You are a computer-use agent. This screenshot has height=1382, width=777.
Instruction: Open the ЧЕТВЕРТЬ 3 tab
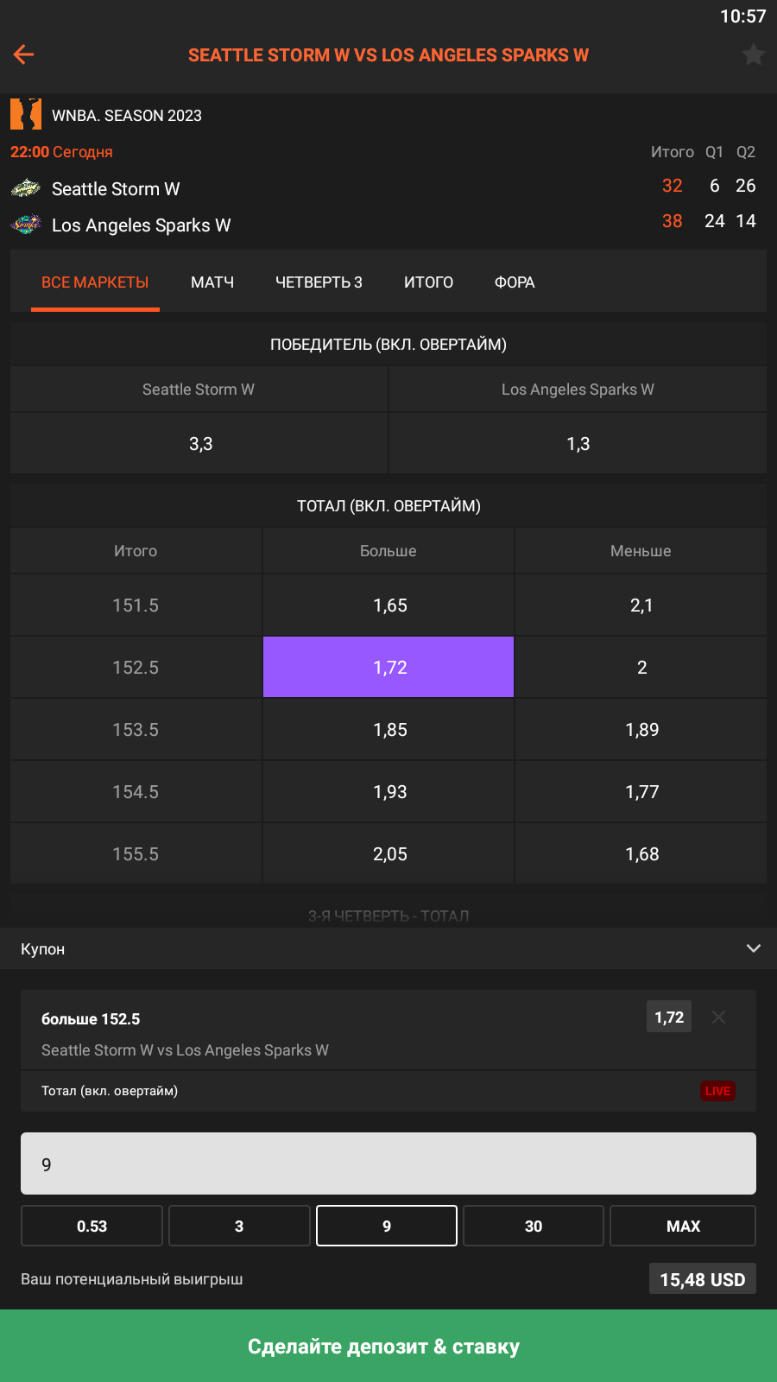point(319,282)
